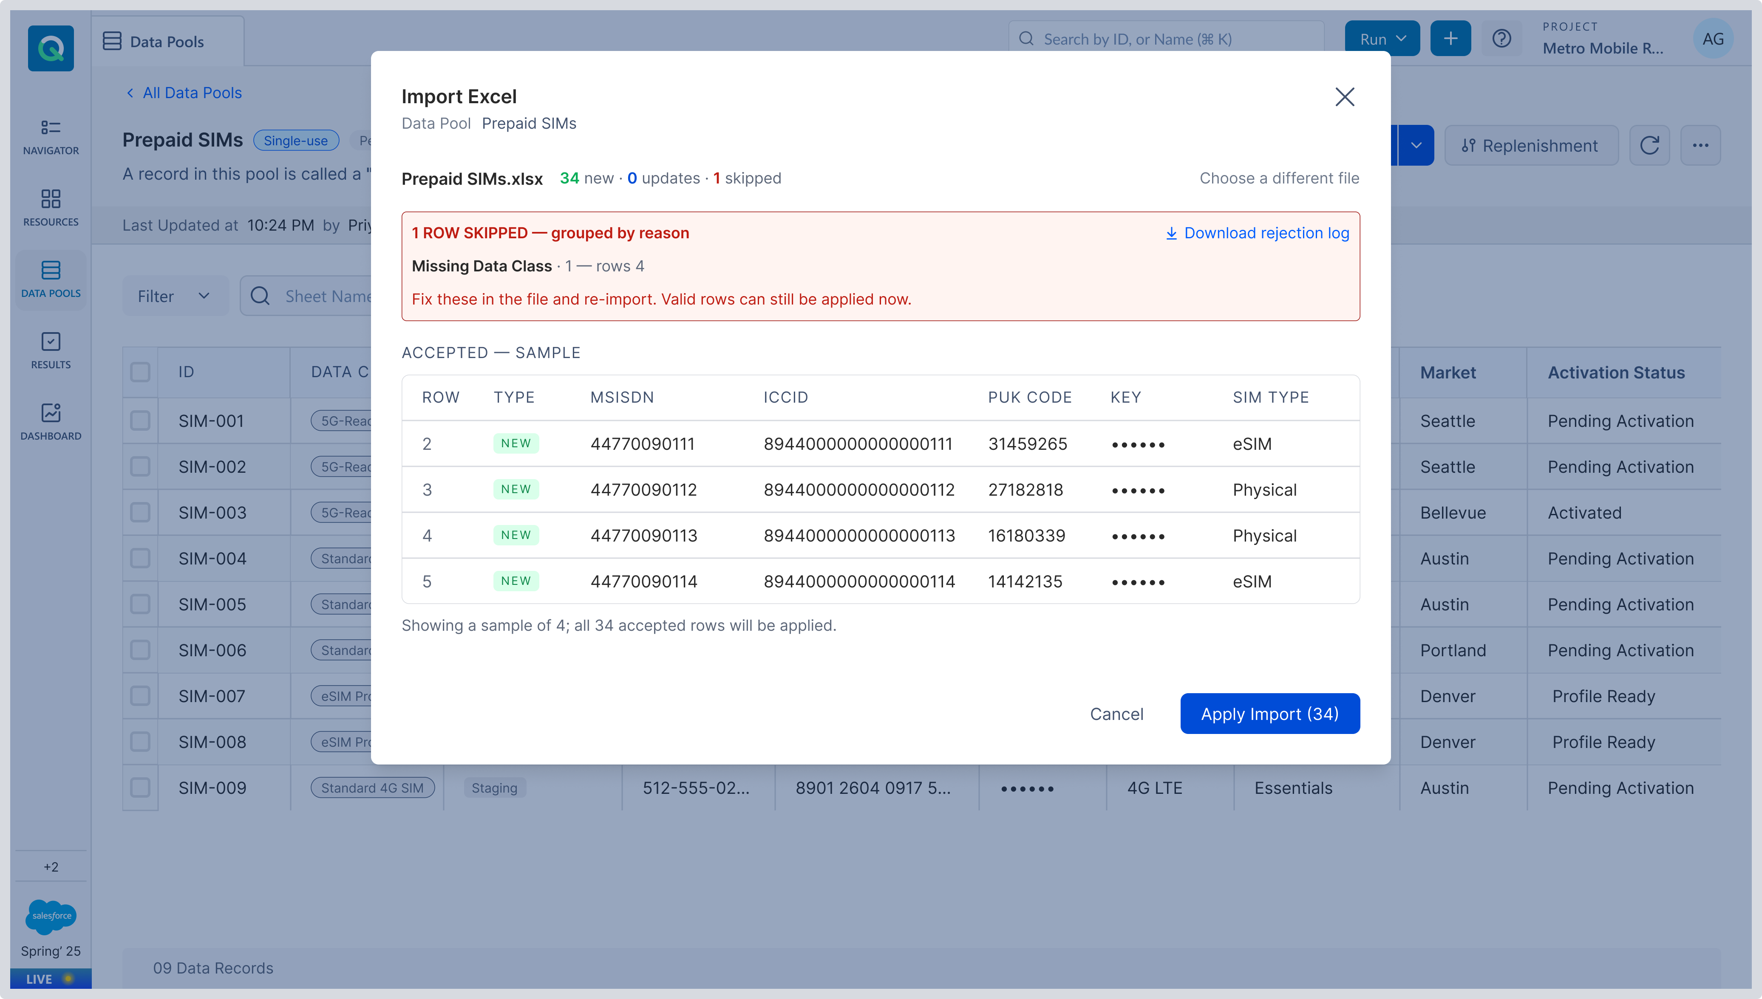Image resolution: width=1762 pixels, height=999 pixels.
Task: Click Choose a different file
Action: pos(1279,178)
